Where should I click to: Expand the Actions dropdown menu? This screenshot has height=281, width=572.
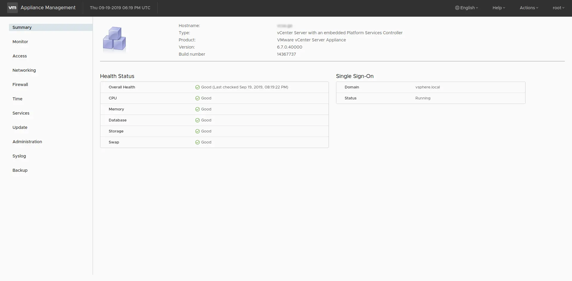pyautogui.click(x=529, y=8)
